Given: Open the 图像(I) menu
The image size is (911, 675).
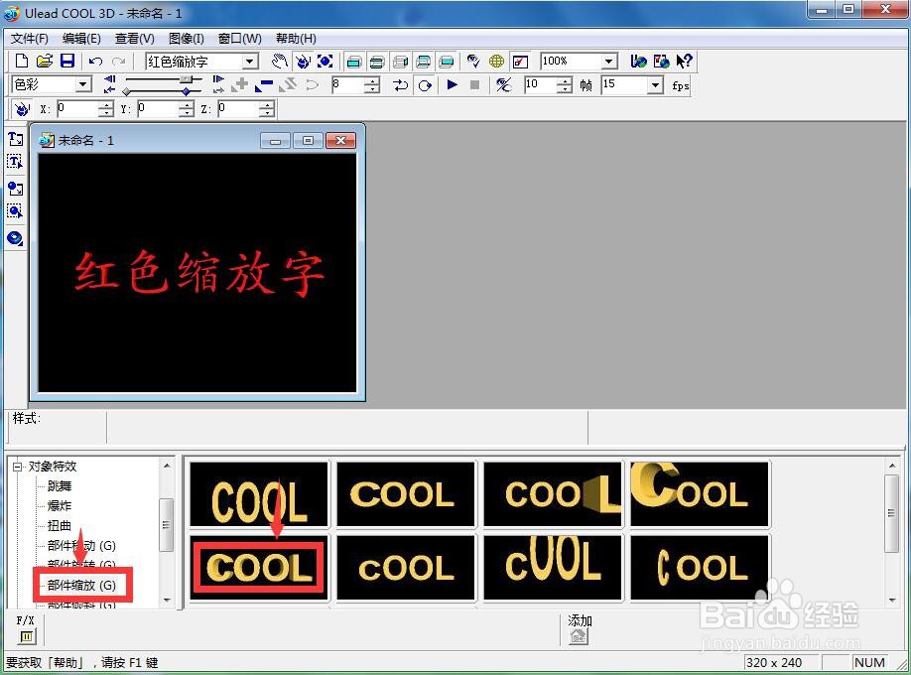Looking at the screenshot, I should click(187, 39).
